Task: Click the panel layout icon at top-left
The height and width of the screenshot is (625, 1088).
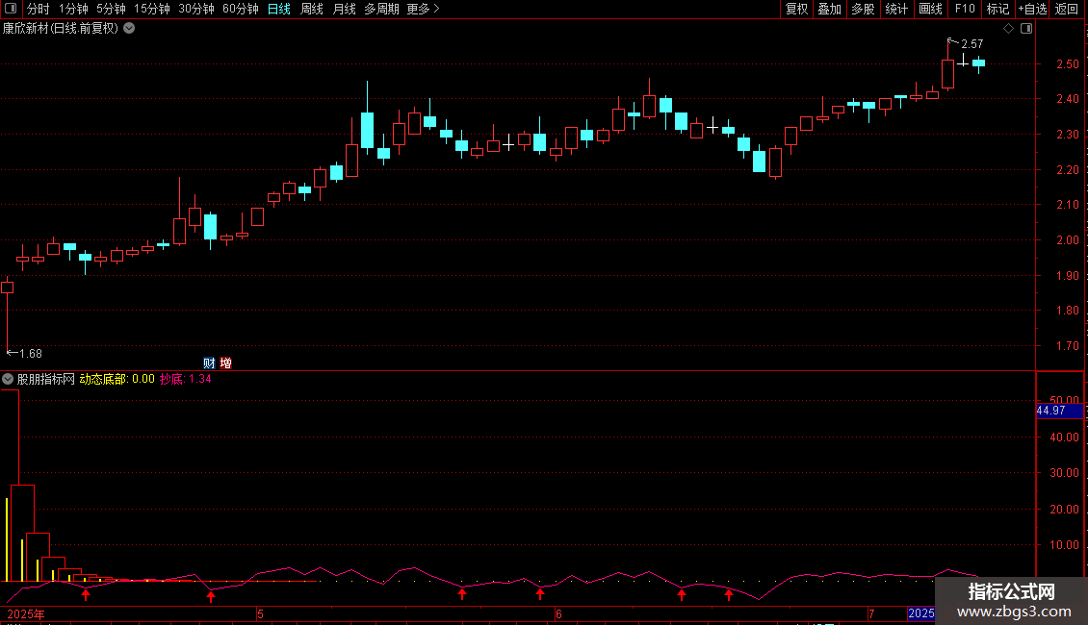Action: (11, 9)
